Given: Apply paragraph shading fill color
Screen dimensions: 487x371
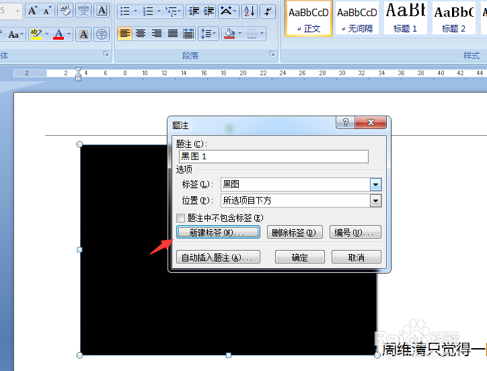Looking at the screenshot, I should [x=229, y=34].
